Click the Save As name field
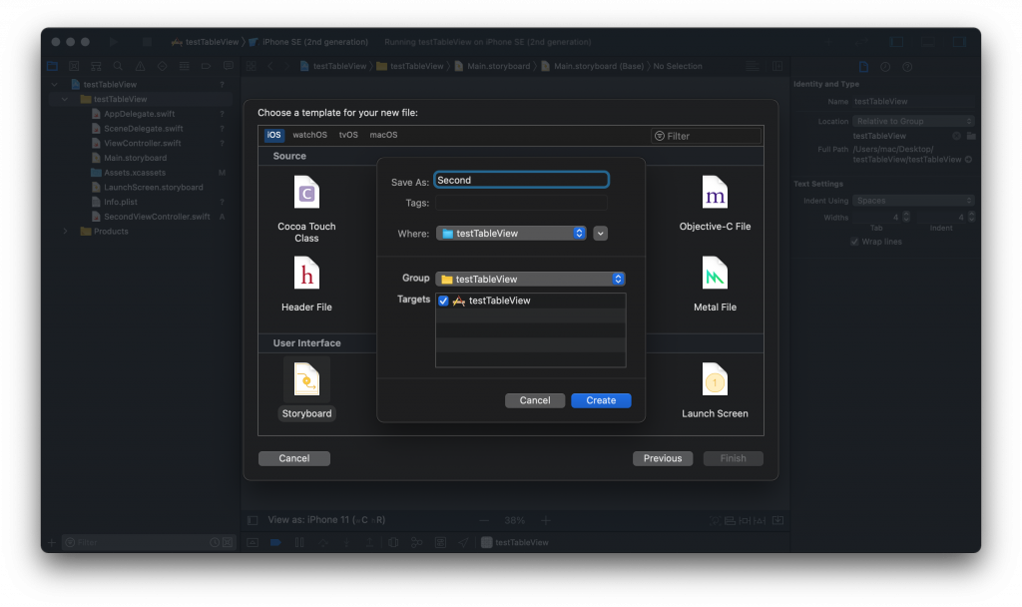 521,180
